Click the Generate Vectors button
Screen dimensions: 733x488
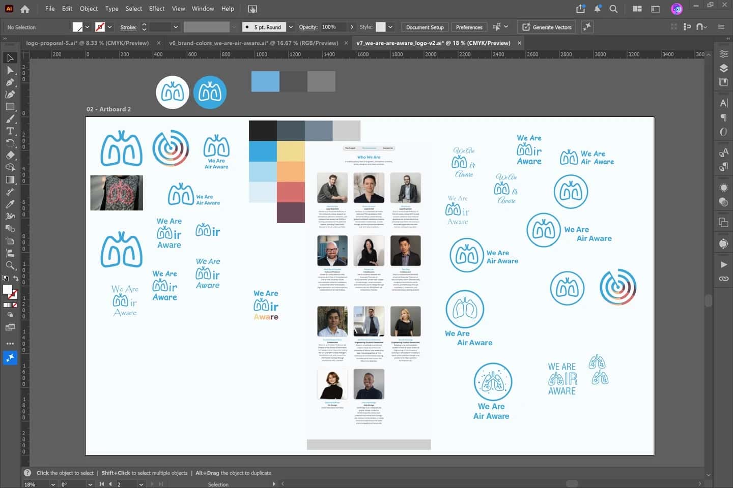547,27
